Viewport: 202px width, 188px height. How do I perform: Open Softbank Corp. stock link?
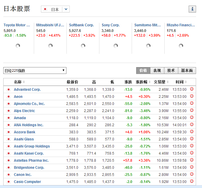(x=81, y=25)
